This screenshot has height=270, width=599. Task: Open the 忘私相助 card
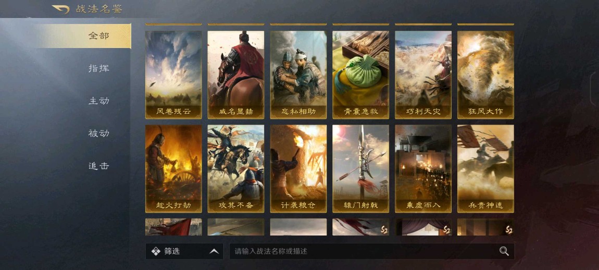click(x=298, y=75)
